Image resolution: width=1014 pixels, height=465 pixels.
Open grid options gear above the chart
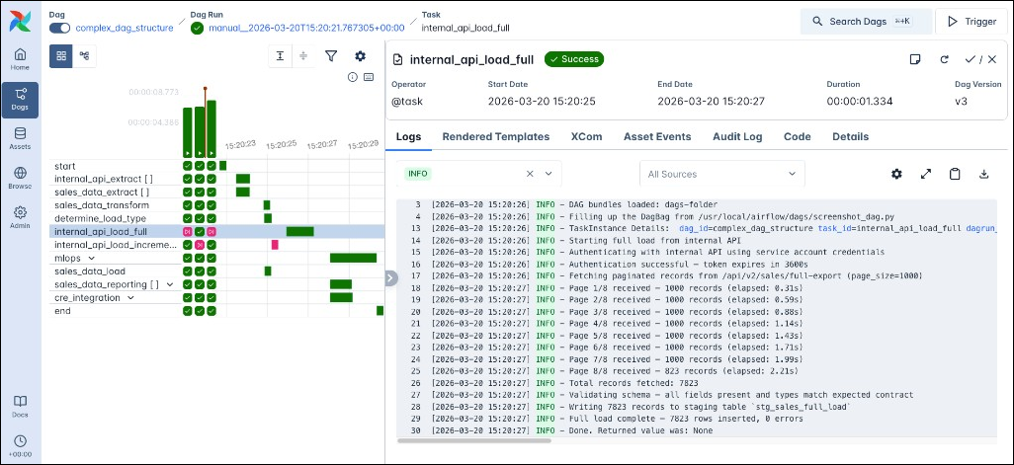click(x=360, y=56)
